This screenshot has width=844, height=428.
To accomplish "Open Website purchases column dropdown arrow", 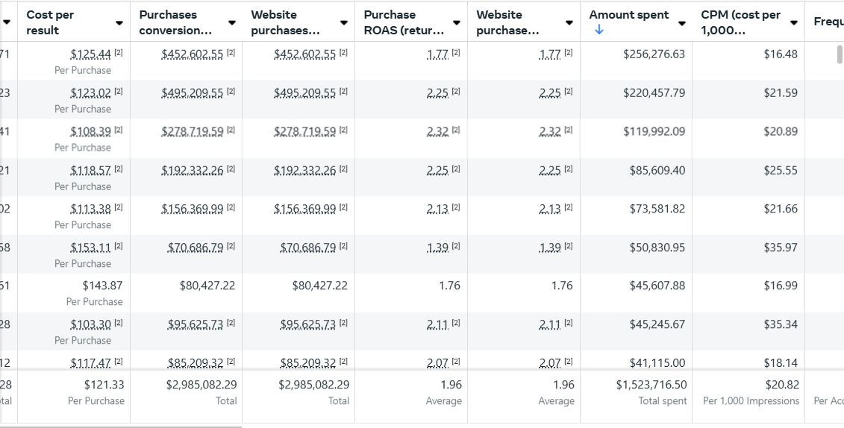I will (x=344, y=22).
